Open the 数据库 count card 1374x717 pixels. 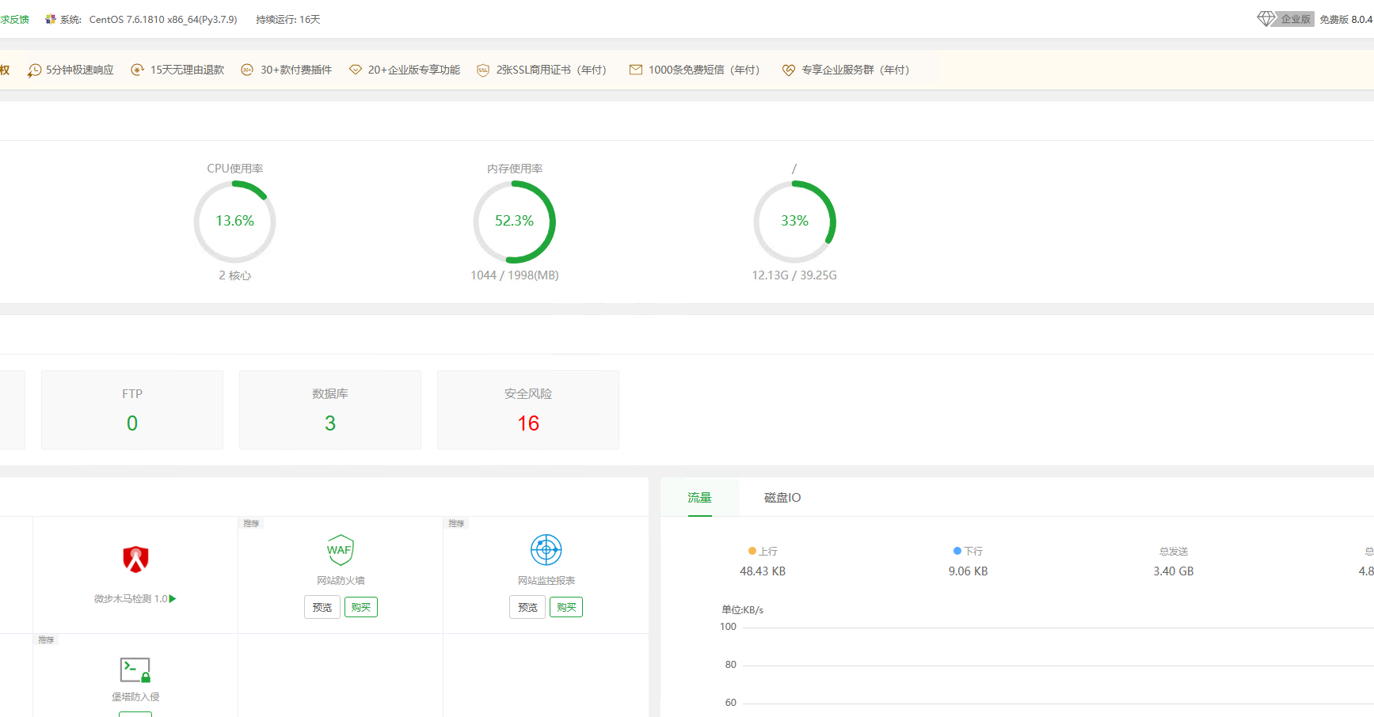(x=330, y=410)
